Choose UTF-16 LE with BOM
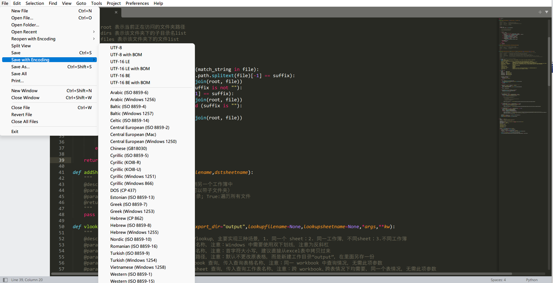The width and height of the screenshot is (553, 283). click(146, 69)
